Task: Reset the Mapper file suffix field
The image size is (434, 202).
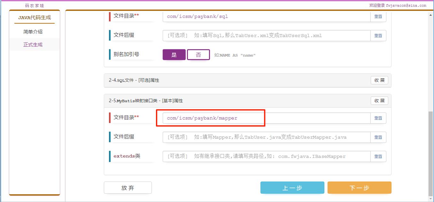Action: [x=378, y=137]
